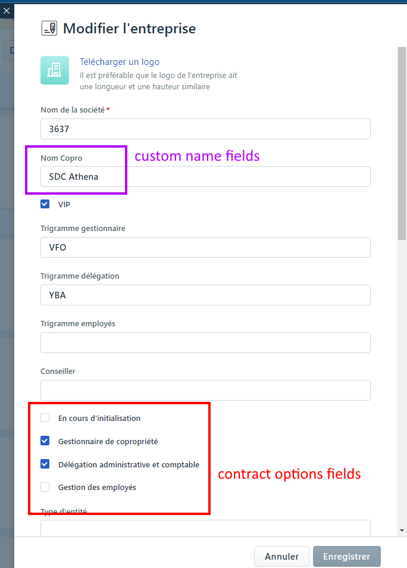This screenshot has height=568, width=407.
Task: Focus the Nom de la société field
Action: point(205,129)
